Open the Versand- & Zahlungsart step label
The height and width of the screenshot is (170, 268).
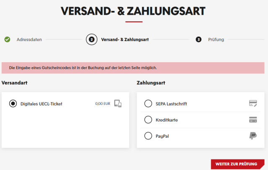click(x=125, y=39)
